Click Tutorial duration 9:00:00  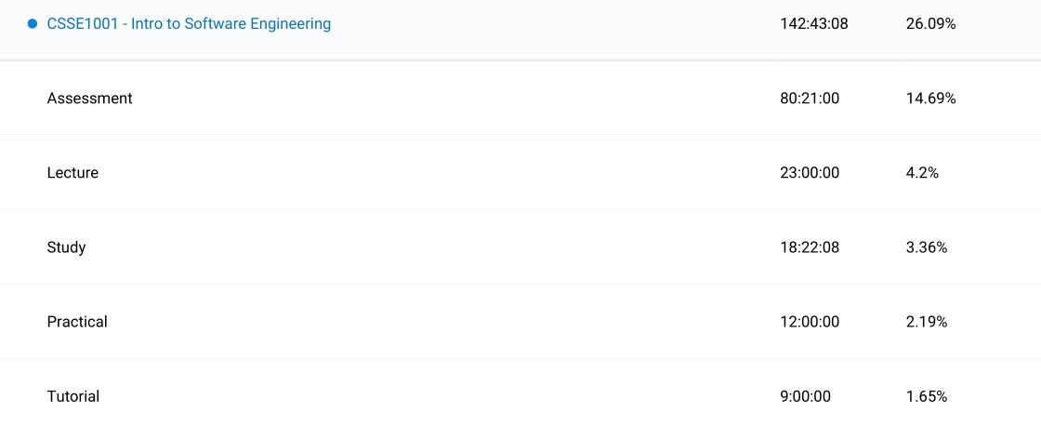pyautogui.click(x=806, y=396)
